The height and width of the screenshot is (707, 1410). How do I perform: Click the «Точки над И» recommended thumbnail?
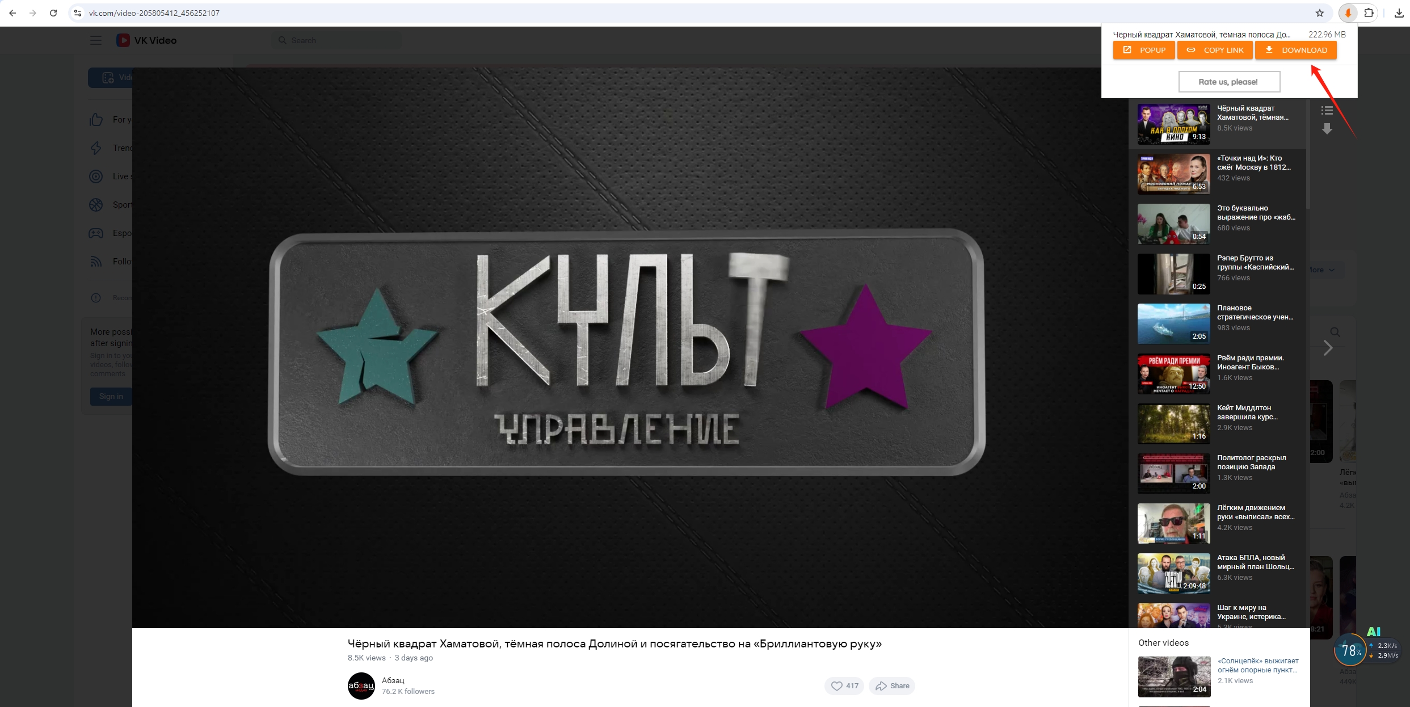point(1173,172)
